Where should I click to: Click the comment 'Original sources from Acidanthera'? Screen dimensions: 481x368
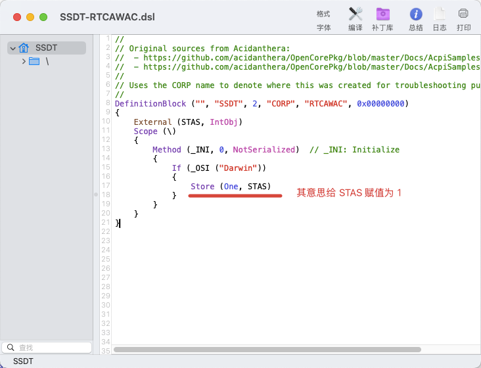202,49
